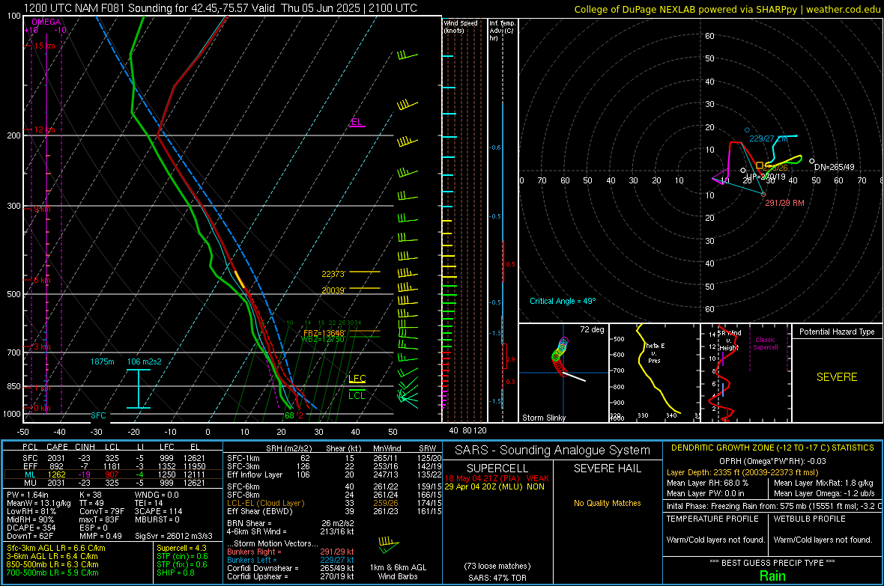This screenshot has height=586, width=884.
Task: Select the 18 May 04 21Z (PIA) analogue
Action: pyautogui.click(x=497, y=478)
